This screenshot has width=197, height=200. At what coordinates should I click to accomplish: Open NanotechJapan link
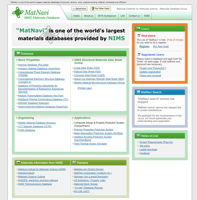point(26,173)
